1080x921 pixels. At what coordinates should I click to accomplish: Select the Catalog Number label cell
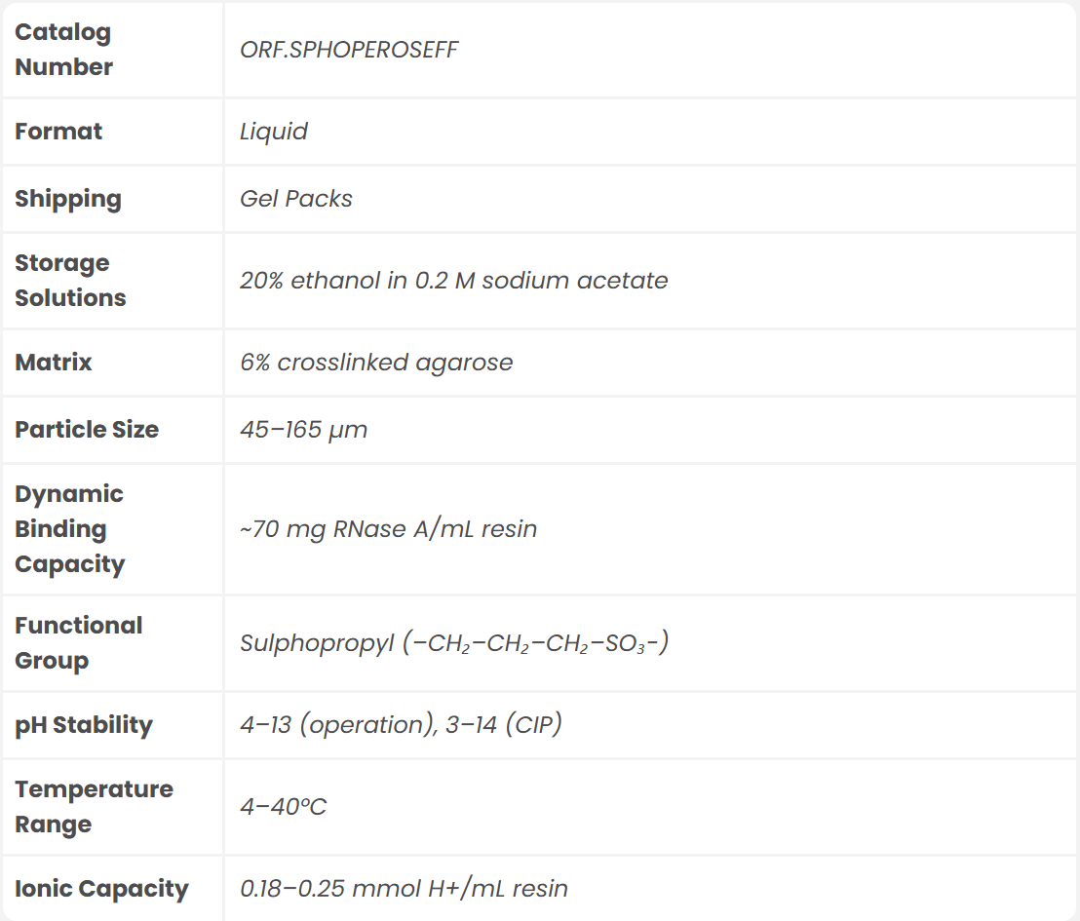(63, 50)
